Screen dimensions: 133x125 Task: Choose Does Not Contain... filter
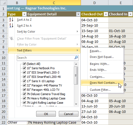pos(102,83)
